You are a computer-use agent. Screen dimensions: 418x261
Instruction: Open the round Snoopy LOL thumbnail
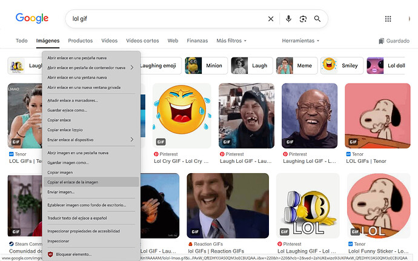(379, 205)
